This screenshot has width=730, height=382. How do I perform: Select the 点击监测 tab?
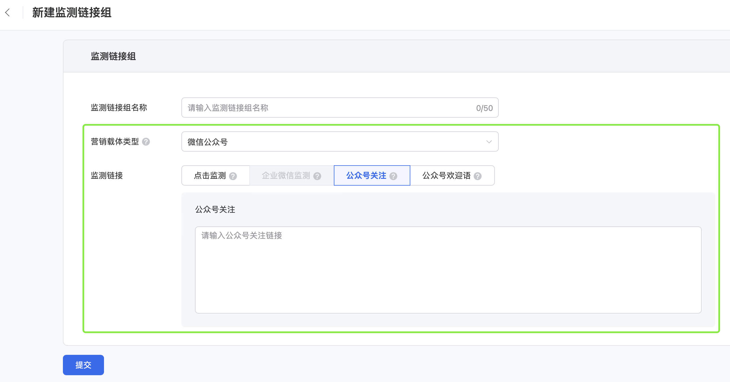point(215,175)
